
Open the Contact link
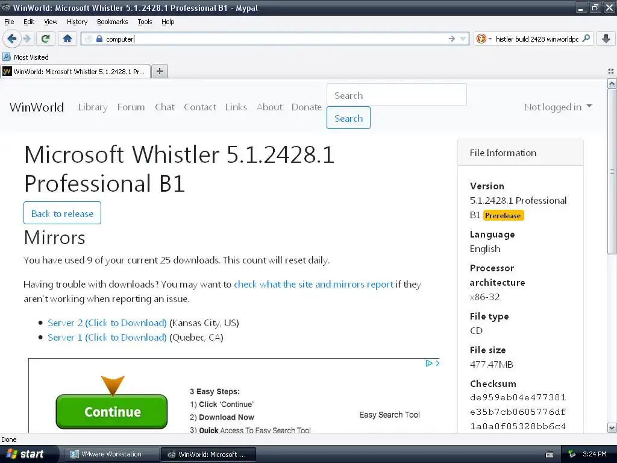coord(200,107)
